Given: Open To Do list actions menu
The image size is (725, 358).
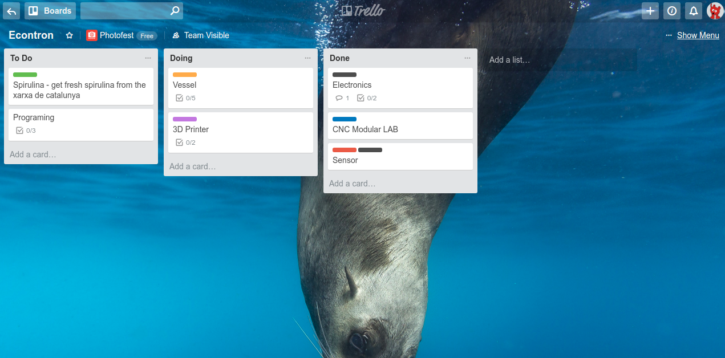Looking at the screenshot, I should 148,58.
